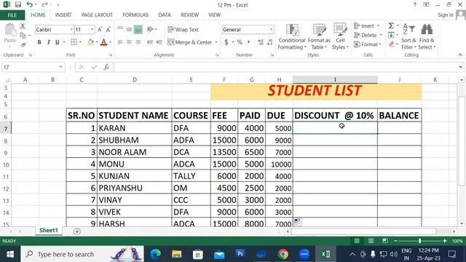Click Merge & Center button
The image size is (466, 262).
click(x=190, y=42)
